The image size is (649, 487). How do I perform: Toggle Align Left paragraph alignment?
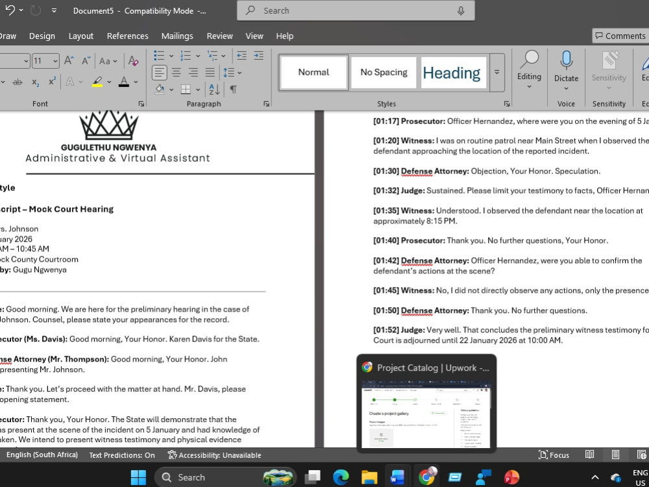point(160,73)
